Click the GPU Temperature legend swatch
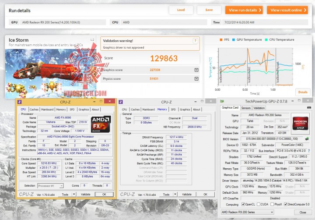Screen dimensions: 315x220 pyautogui.click(x=234, y=40)
